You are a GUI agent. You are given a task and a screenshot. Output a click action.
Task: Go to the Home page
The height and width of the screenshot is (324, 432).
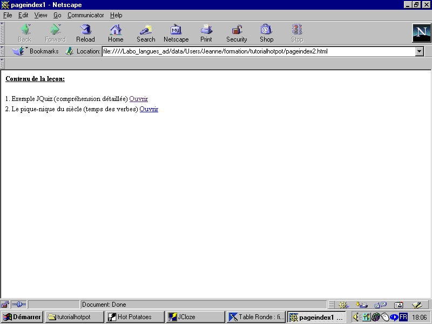116,33
